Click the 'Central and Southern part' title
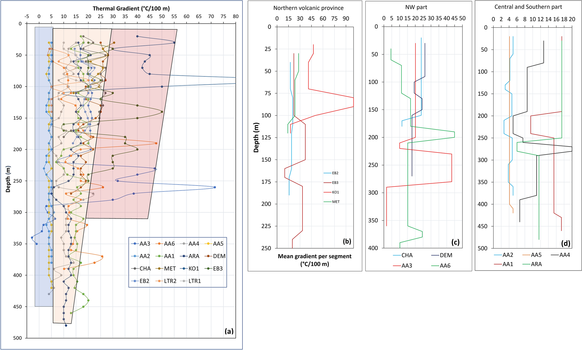Image resolution: width=582 pixels, height=350 pixels. point(528,7)
